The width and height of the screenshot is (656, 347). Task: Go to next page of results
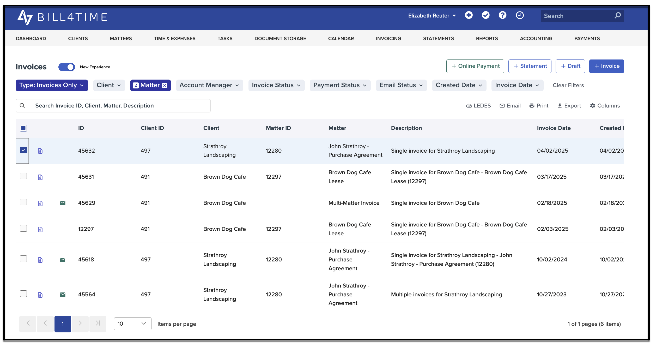tap(80, 324)
